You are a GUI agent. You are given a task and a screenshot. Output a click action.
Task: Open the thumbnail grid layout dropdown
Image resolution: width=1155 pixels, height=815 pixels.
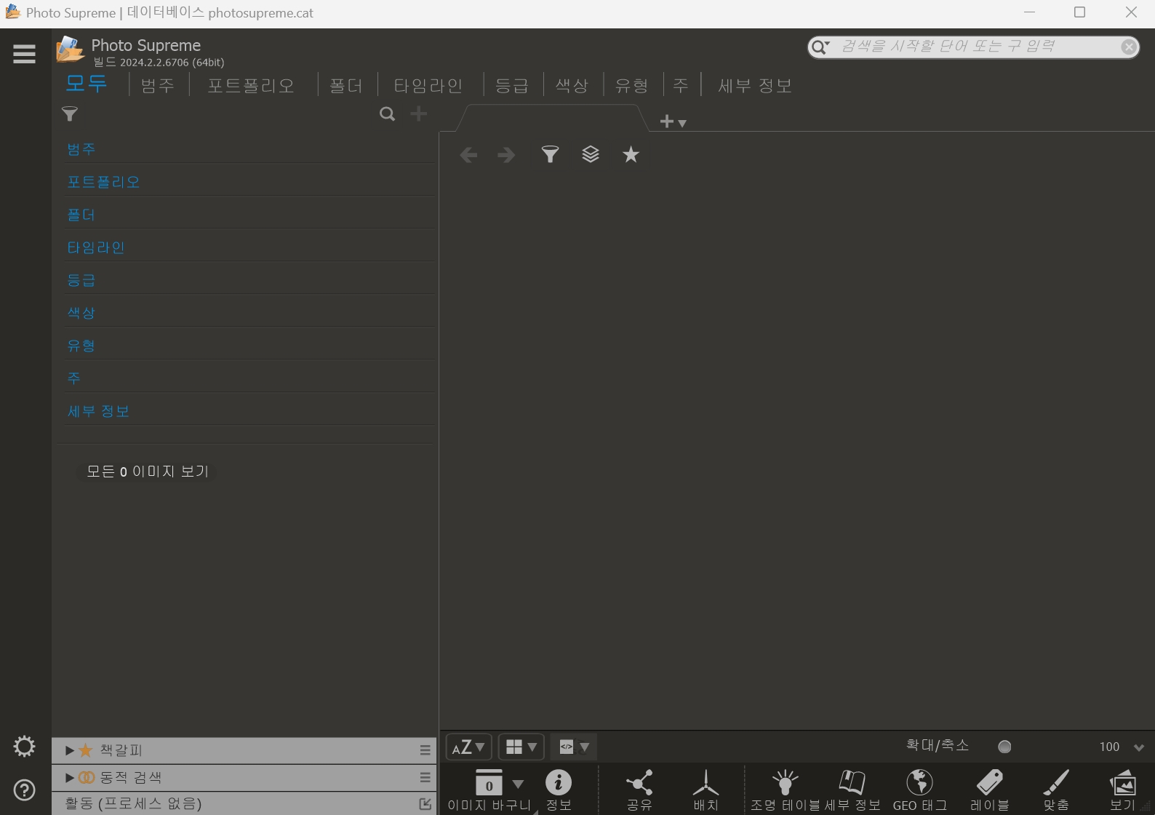pyautogui.click(x=521, y=747)
